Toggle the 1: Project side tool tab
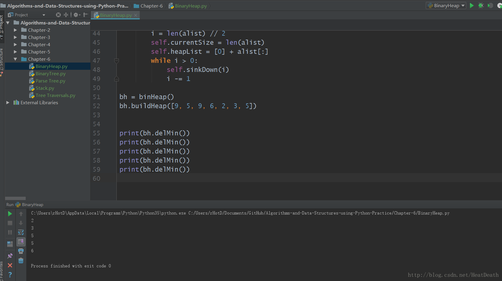The height and width of the screenshot is (281, 502). click(2, 27)
